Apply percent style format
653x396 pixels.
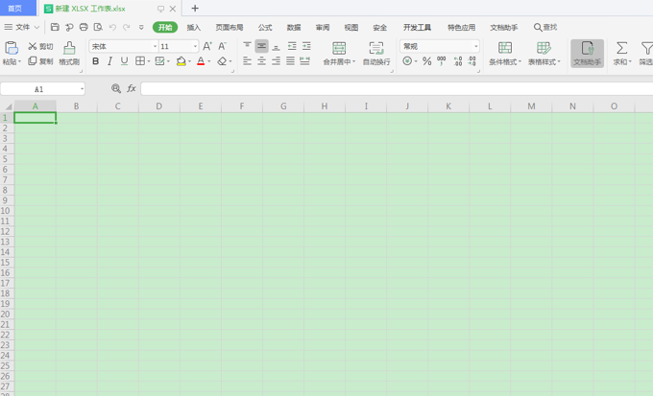[427, 61]
